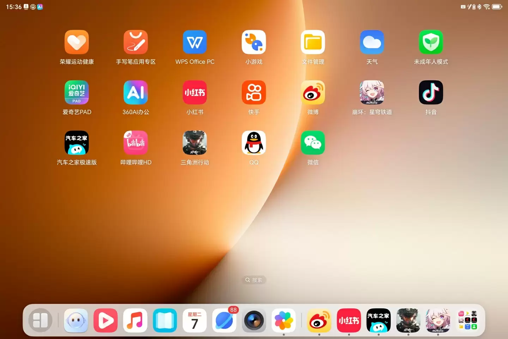Enable 未成年人模式

pyautogui.click(x=431, y=42)
